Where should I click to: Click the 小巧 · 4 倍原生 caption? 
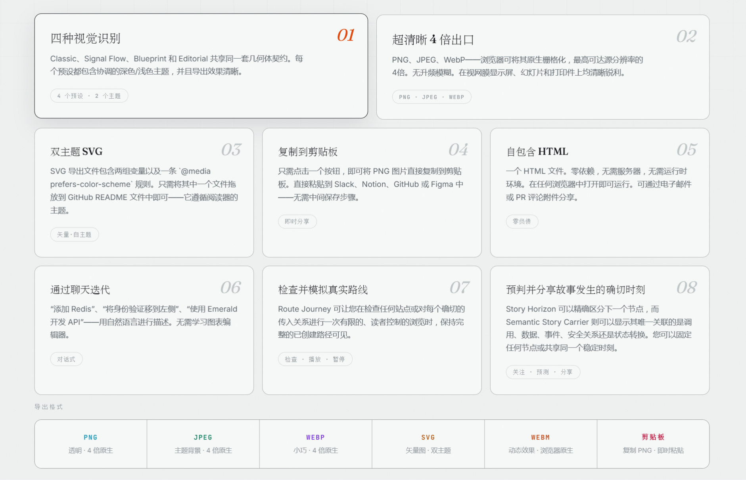tap(316, 451)
